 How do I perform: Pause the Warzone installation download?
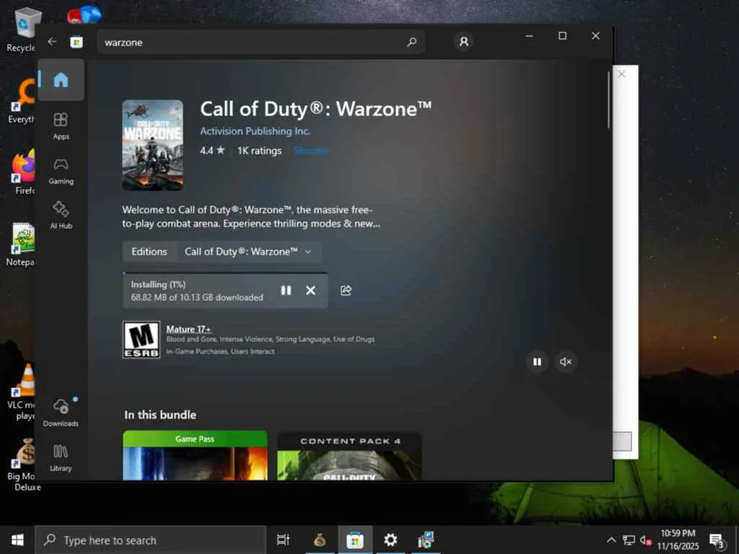(x=286, y=290)
